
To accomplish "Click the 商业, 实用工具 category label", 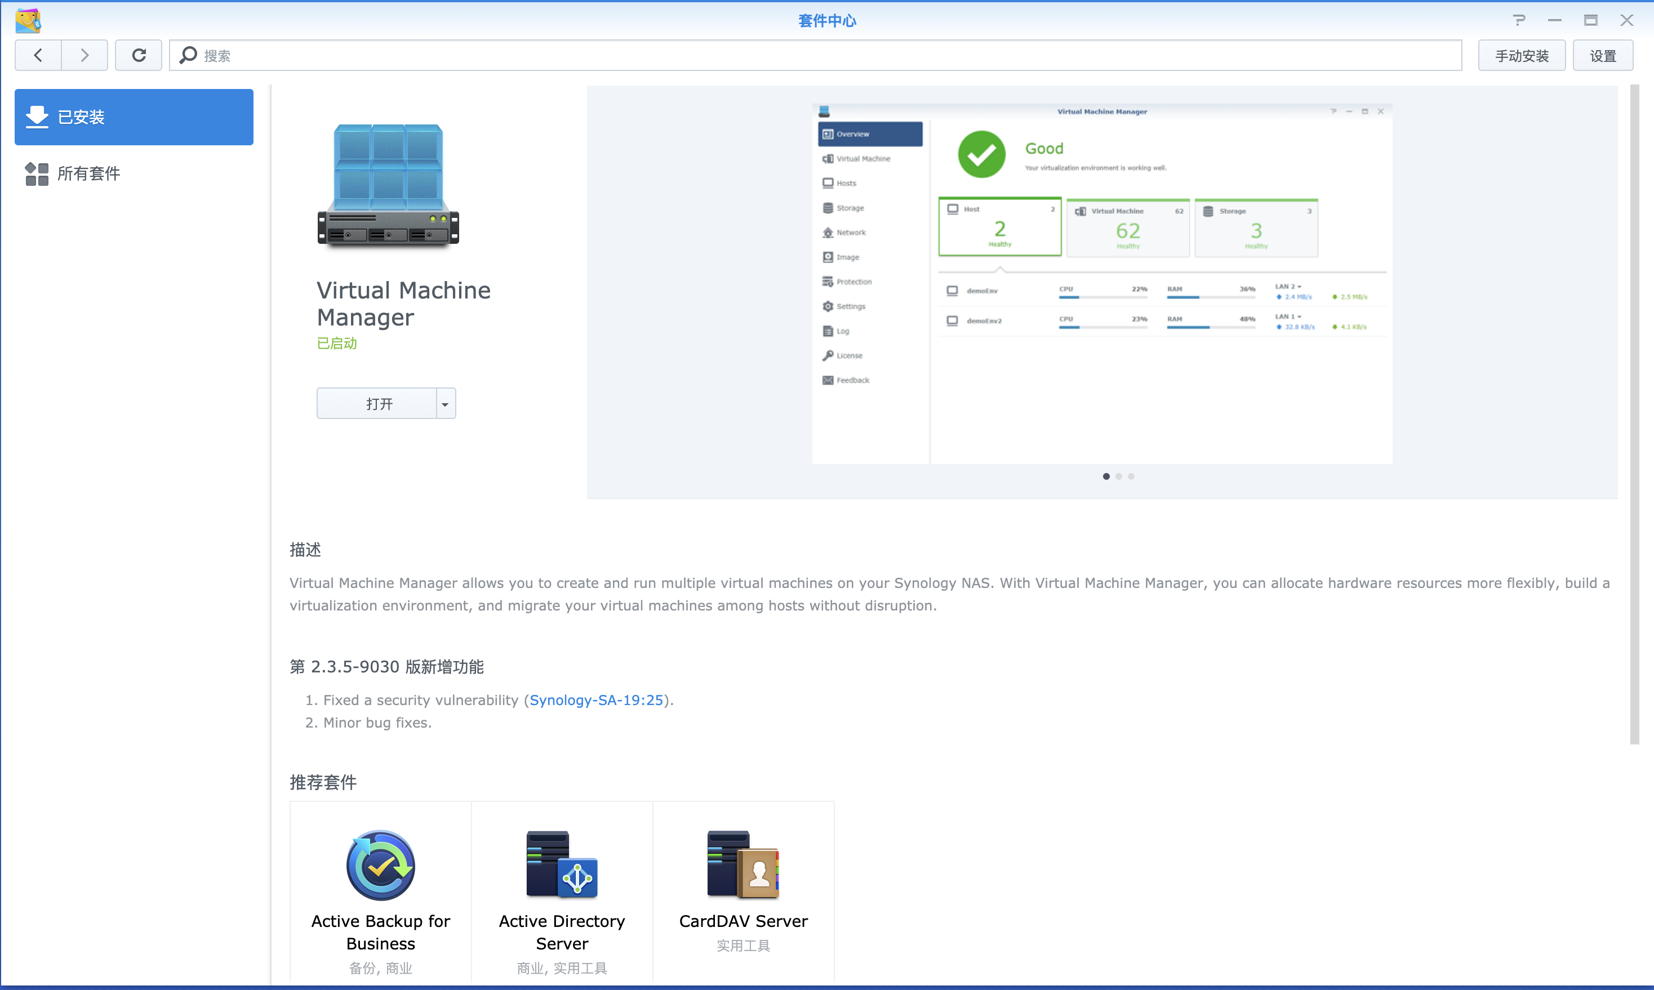I will coord(562,968).
